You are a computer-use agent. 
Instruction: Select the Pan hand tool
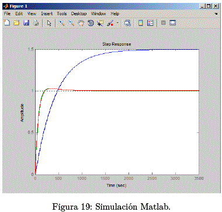coord(81,23)
